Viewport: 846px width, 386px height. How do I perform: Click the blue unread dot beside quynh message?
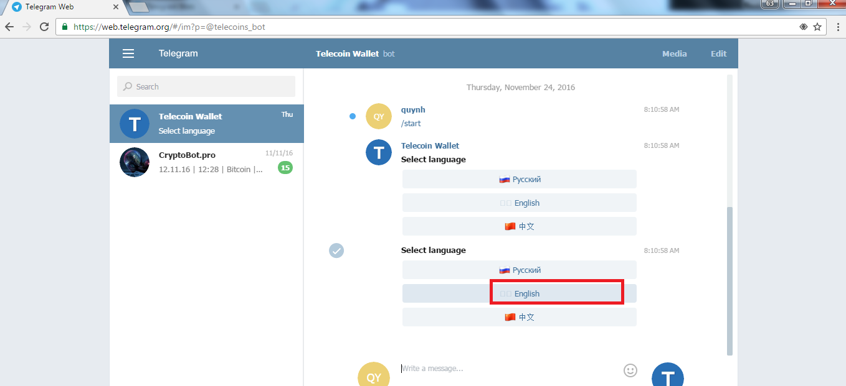coord(353,116)
